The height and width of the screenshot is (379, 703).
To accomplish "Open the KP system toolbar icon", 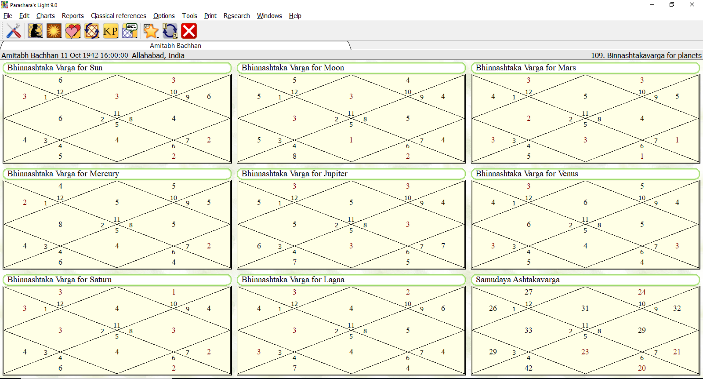I will (110, 31).
